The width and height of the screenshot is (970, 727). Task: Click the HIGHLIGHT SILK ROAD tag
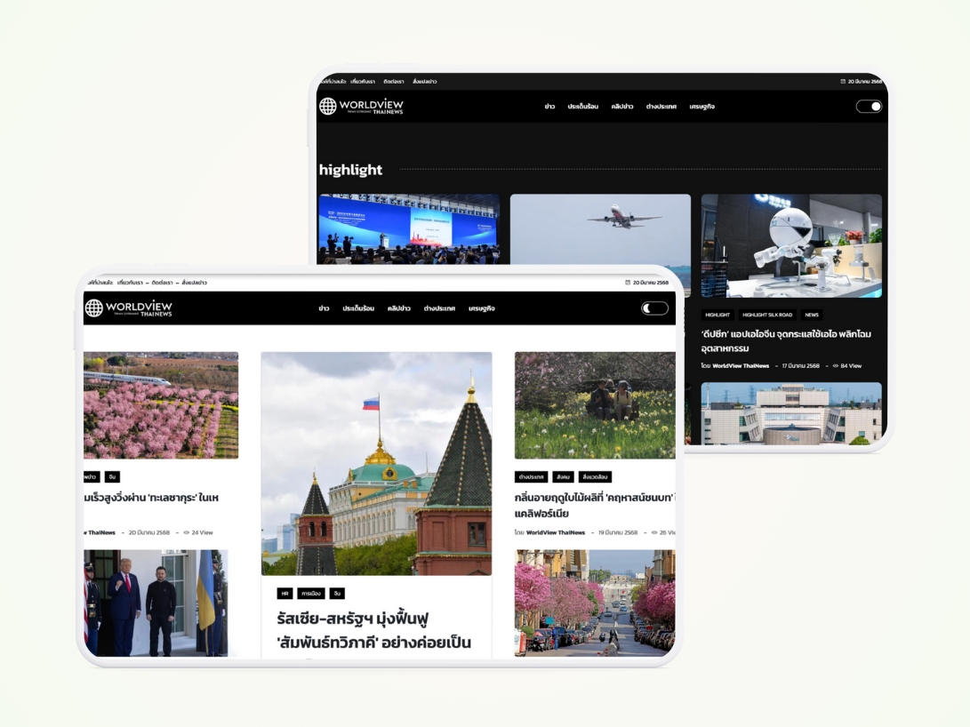(x=767, y=315)
